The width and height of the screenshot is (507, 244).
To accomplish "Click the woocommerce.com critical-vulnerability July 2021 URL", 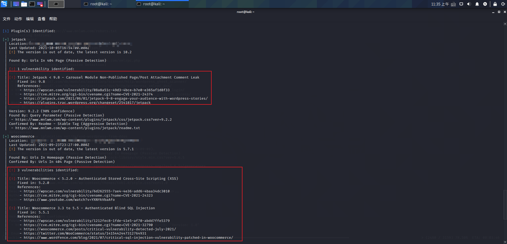I will (100, 229).
